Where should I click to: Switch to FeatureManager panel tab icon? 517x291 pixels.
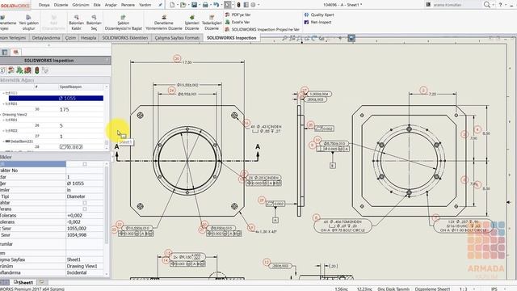[5, 52]
